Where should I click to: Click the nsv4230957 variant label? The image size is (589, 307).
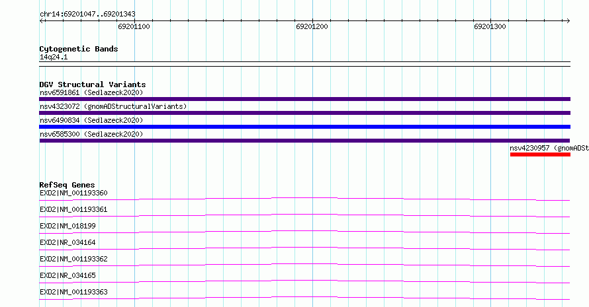(549, 148)
